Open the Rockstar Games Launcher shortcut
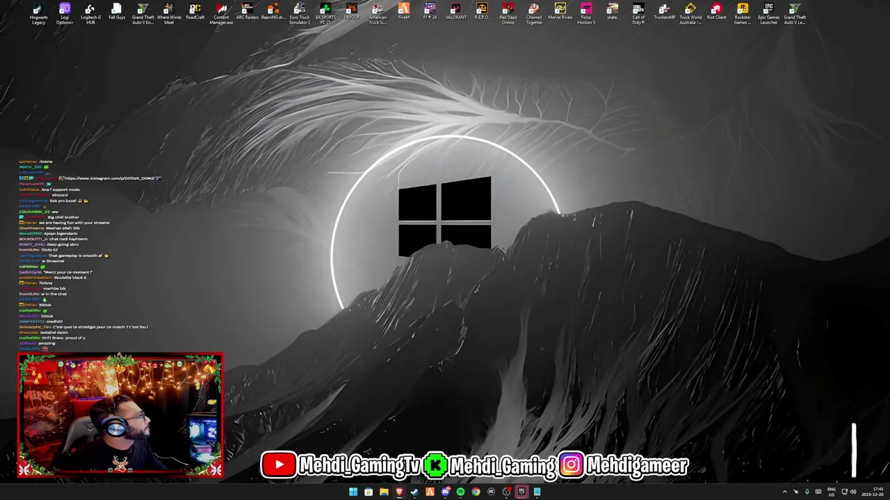 [x=743, y=14]
